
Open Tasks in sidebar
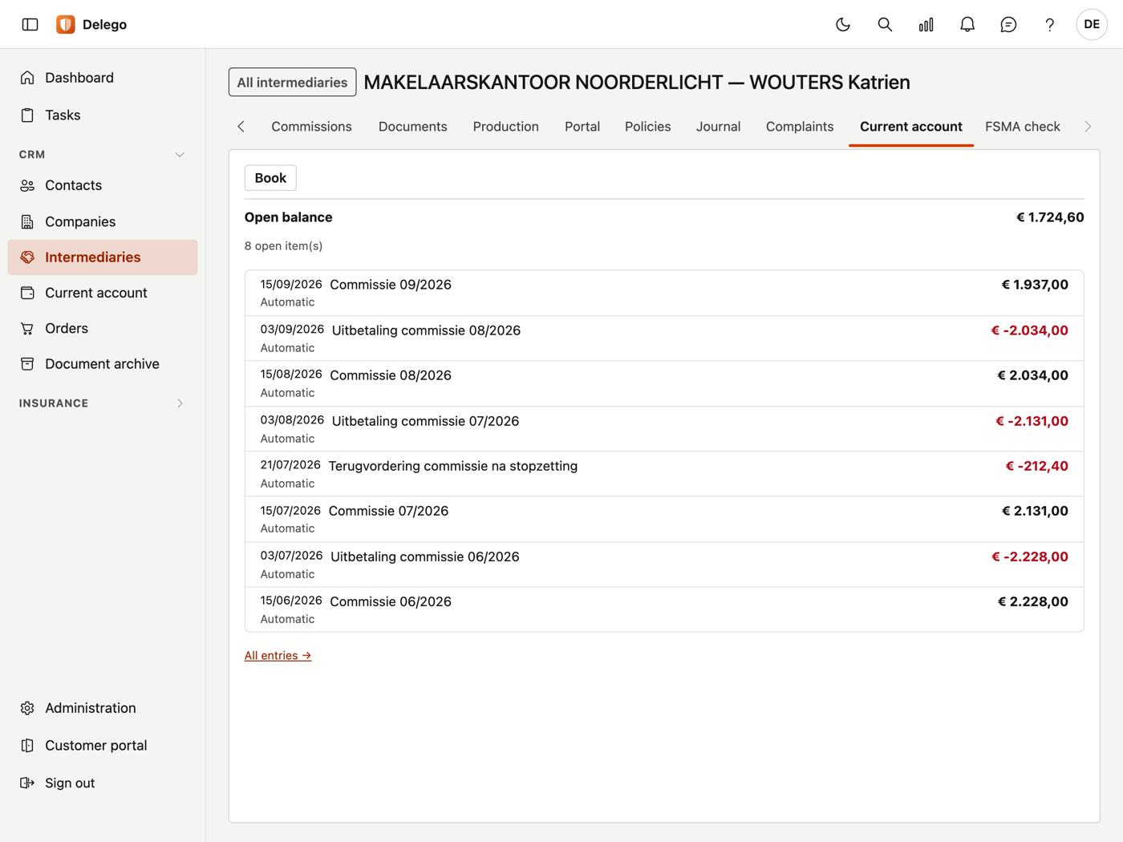point(103,115)
